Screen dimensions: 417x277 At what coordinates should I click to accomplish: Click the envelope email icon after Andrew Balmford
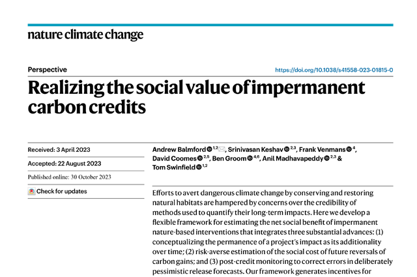[222, 149]
